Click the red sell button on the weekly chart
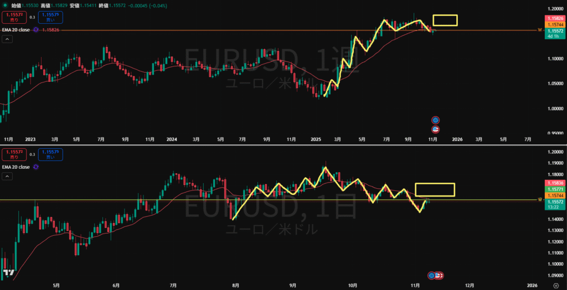This screenshot has width=567, height=290. pyautogui.click(x=14, y=17)
